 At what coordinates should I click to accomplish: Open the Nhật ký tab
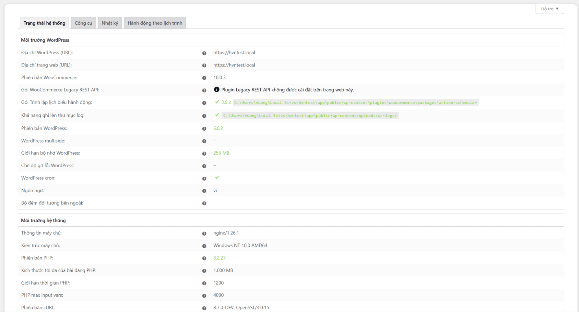[x=110, y=23]
